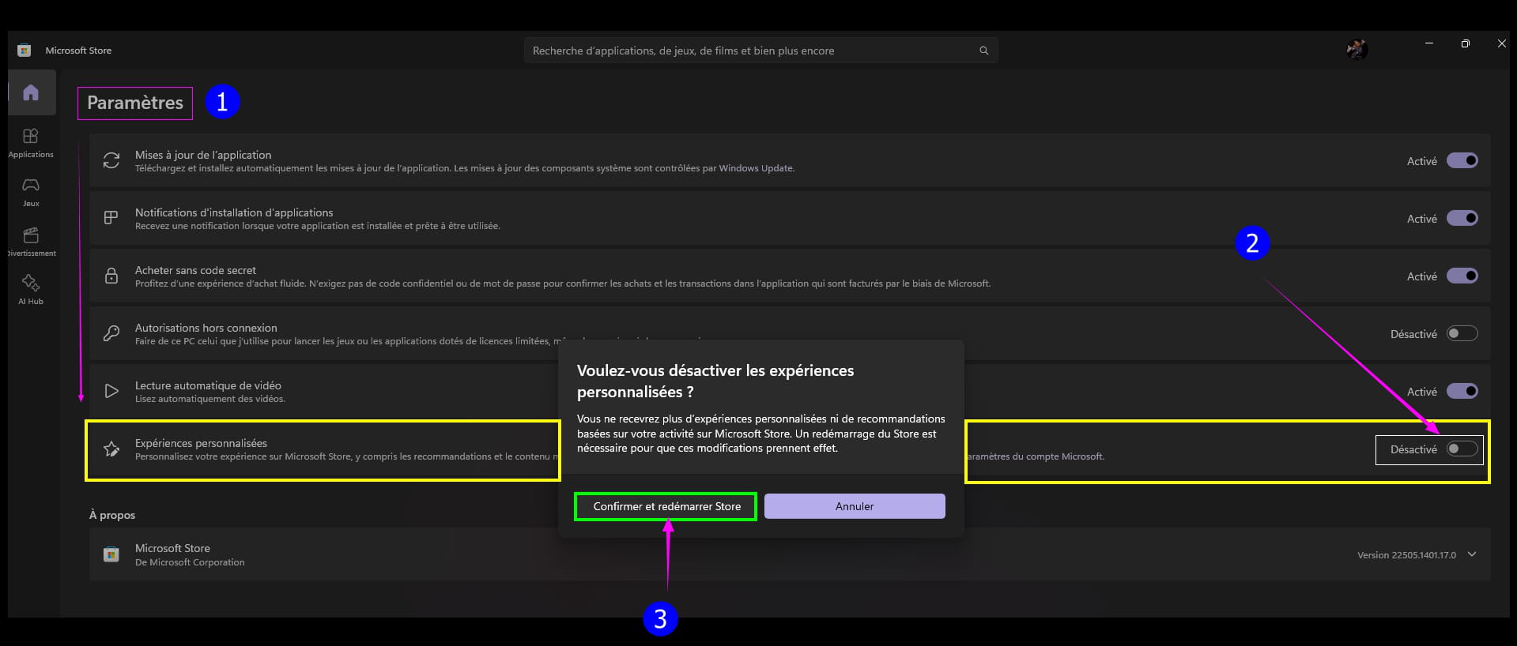Click the star icon for Expériences personnalisées

click(111, 449)
